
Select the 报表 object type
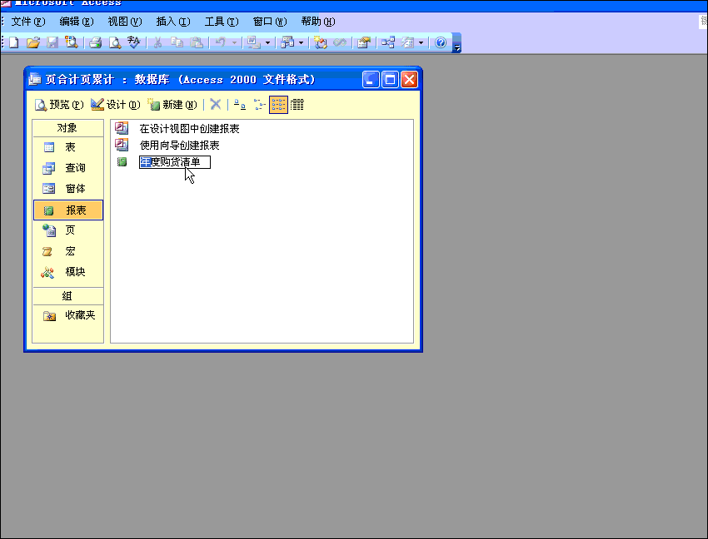click(68, 210)
